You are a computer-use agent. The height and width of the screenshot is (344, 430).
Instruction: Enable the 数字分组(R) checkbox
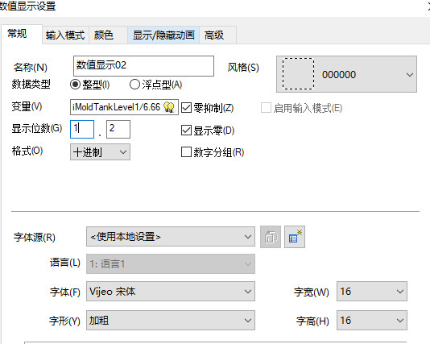(186, 151)
